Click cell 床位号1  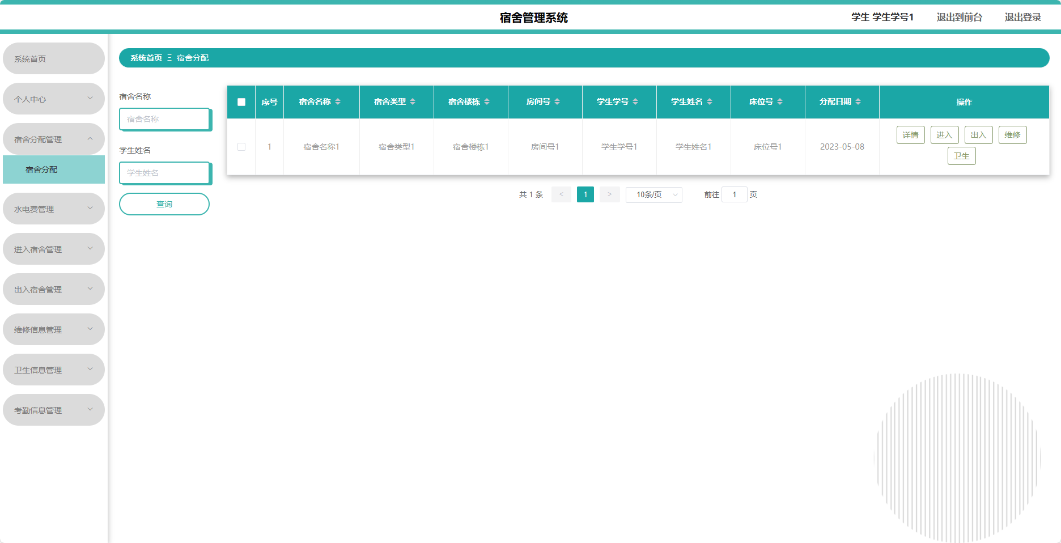[x=768, y=147]
